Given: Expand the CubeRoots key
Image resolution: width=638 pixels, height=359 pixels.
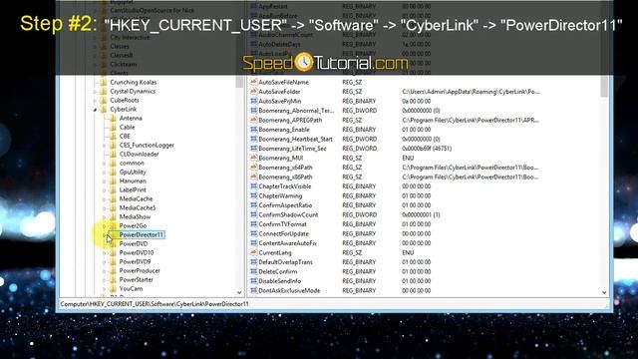Looking at the screenshot, I should click(x=96, y=101).
